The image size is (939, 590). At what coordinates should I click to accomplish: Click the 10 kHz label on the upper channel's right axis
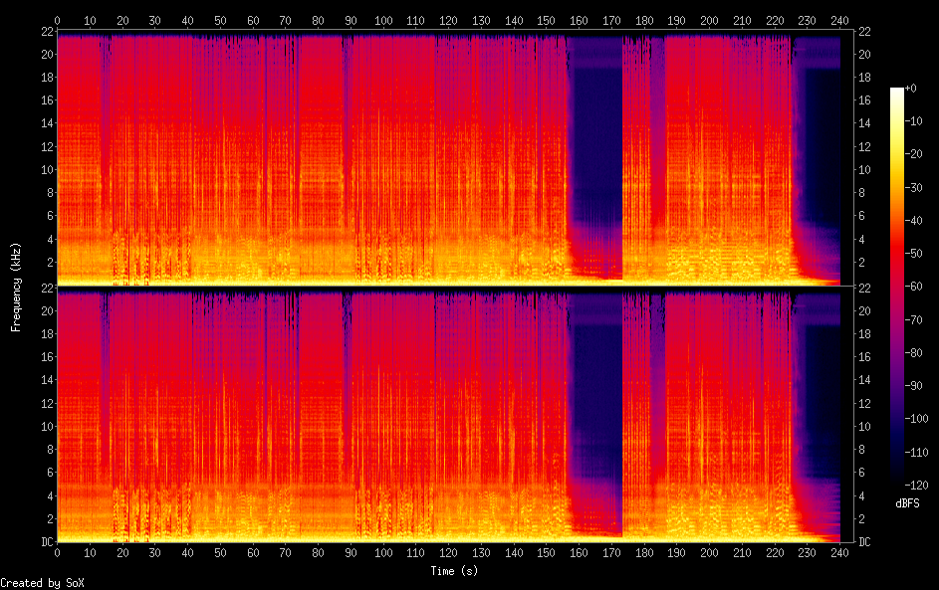click(865, 169)
